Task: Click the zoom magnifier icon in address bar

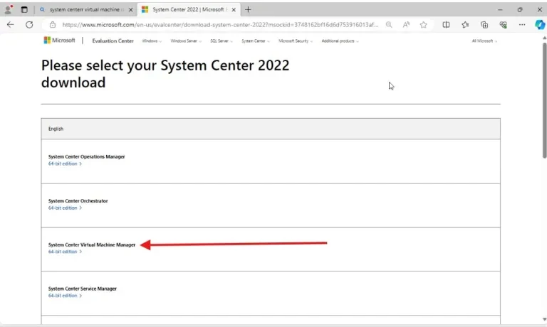Action: tap(389, 25)
